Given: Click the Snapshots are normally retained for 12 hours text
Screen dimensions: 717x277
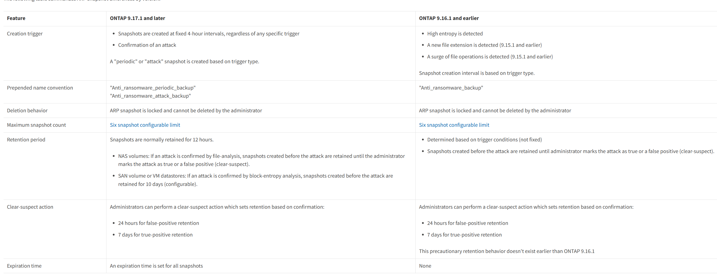Looking at the screenshot, I should coord(161,140).
